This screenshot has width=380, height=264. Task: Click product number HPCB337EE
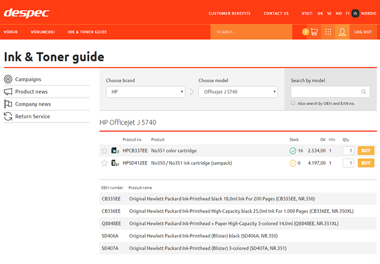click(135, 150)
